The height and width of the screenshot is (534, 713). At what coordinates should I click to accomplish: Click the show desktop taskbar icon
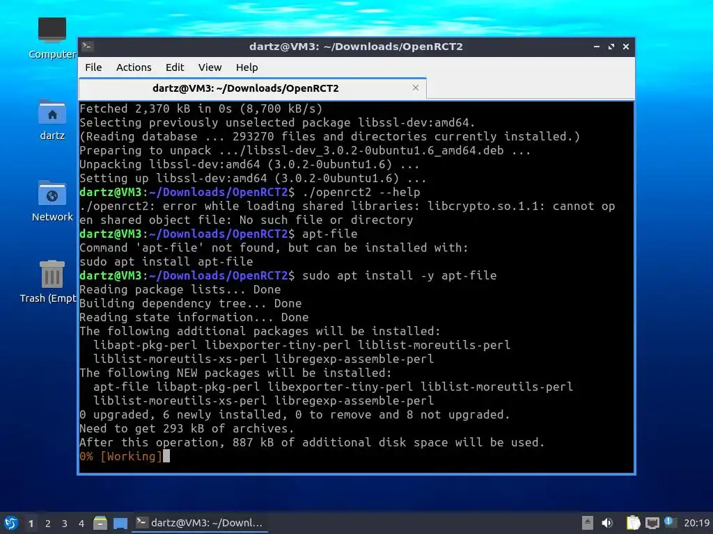point(120,523)
